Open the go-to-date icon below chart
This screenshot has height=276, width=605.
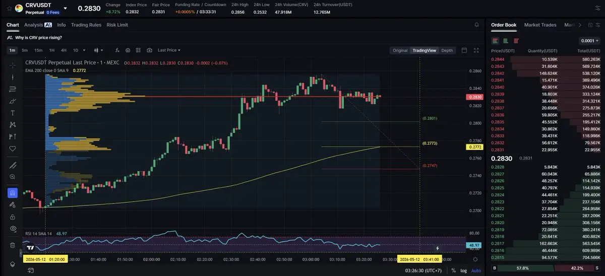[x=31, y=270]
